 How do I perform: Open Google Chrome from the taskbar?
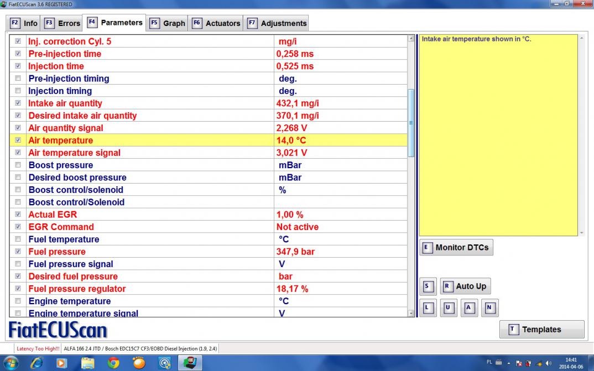coord(113,363)
